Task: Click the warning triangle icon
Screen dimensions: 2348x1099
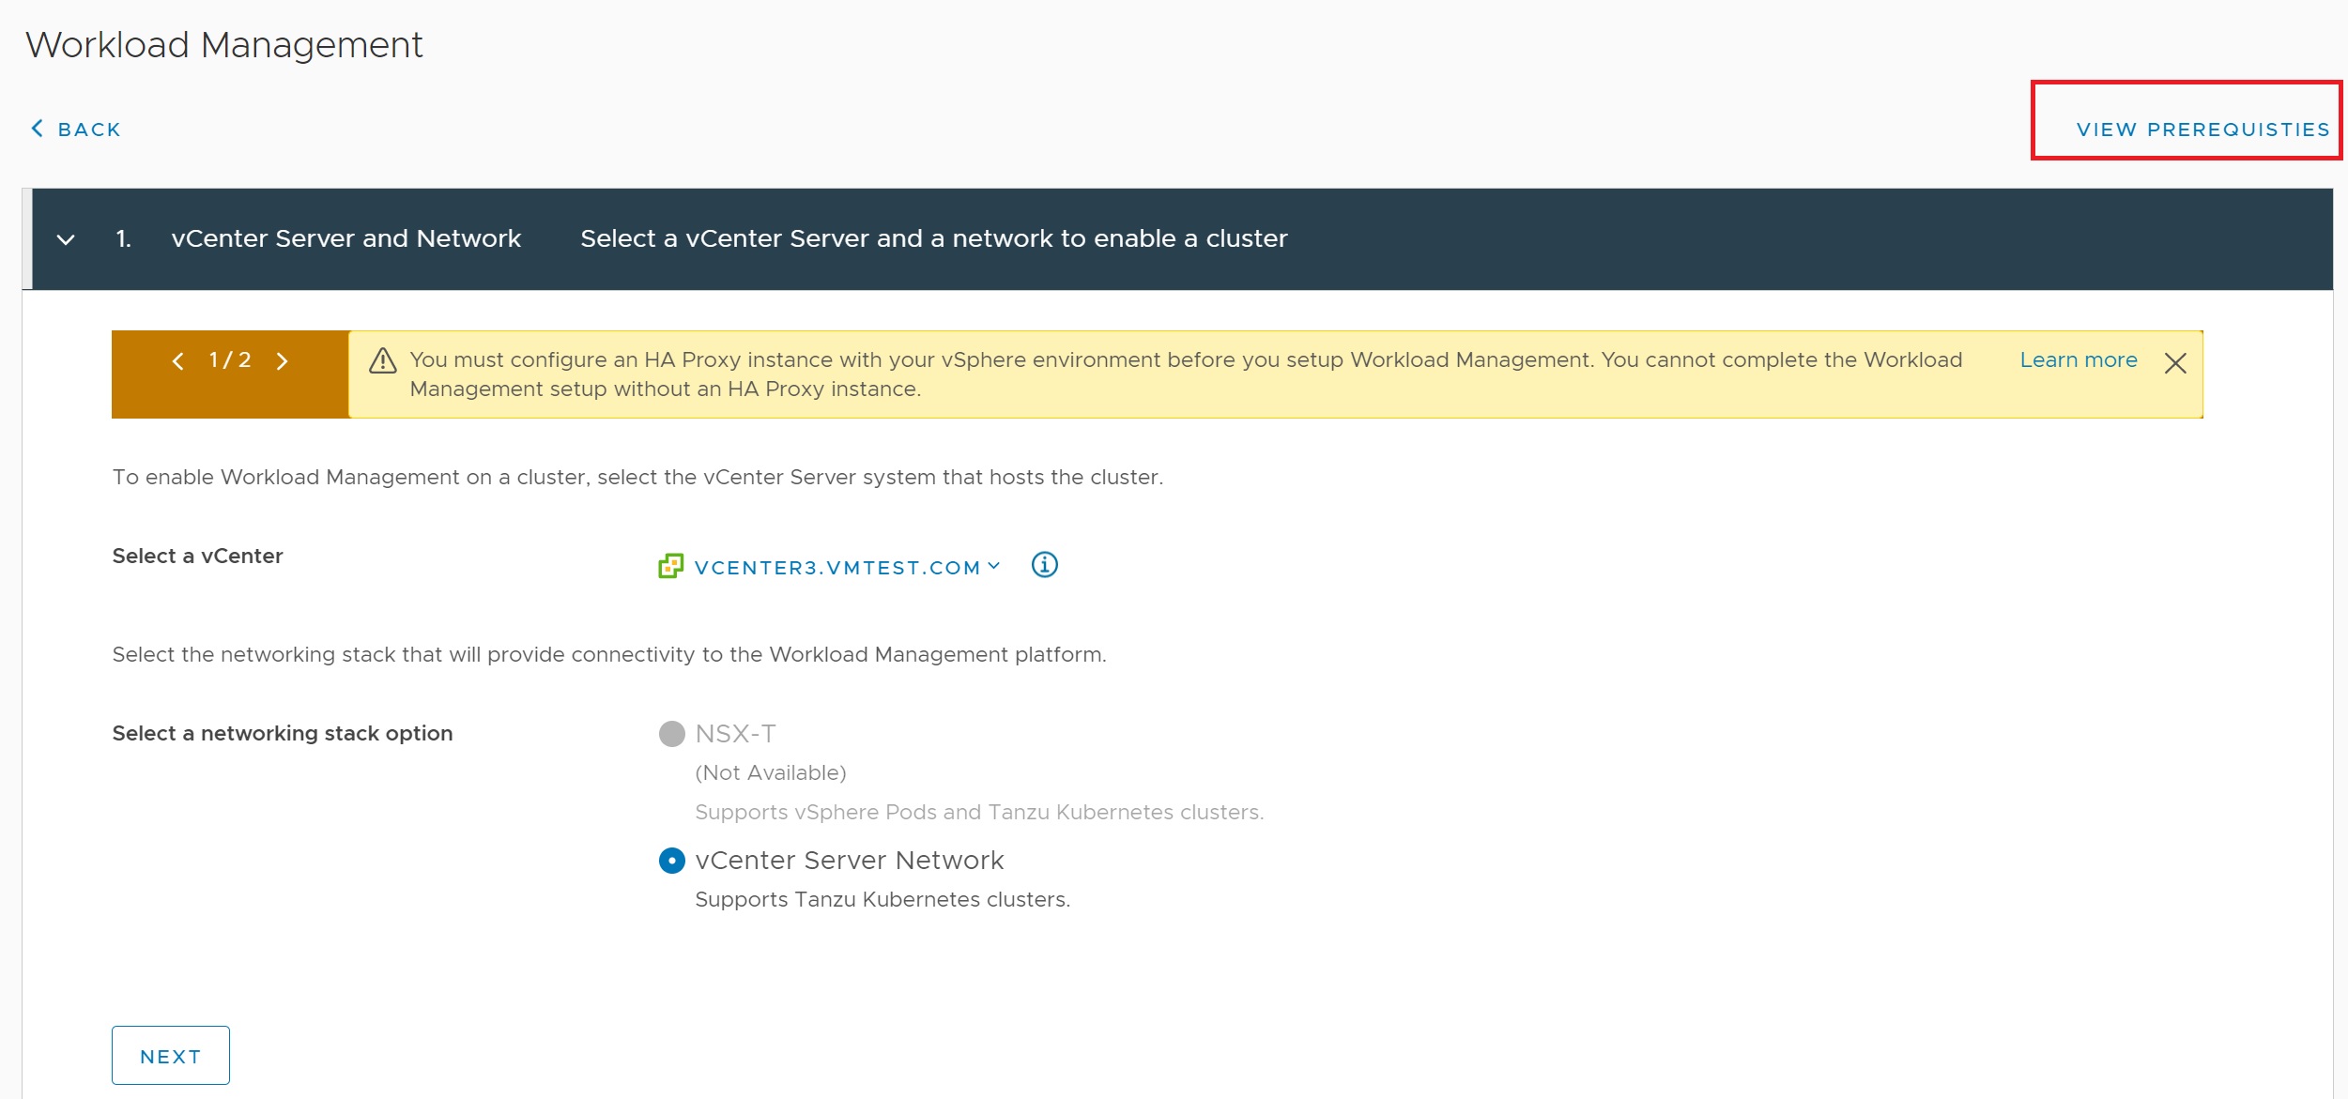Action: 382,361
